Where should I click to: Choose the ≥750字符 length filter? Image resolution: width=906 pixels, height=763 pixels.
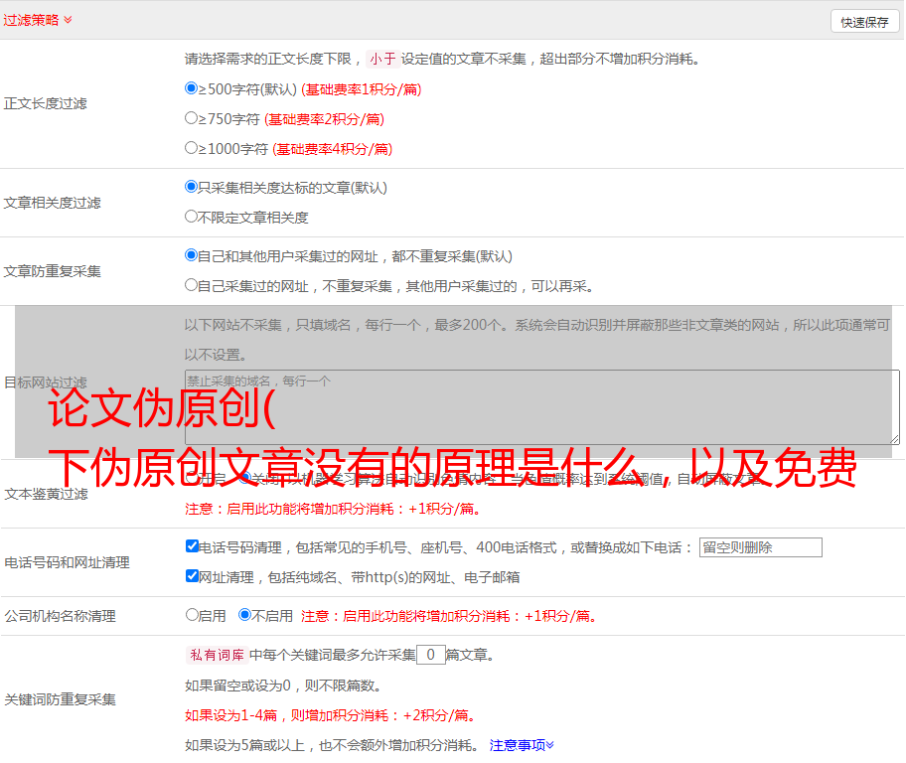192,118
